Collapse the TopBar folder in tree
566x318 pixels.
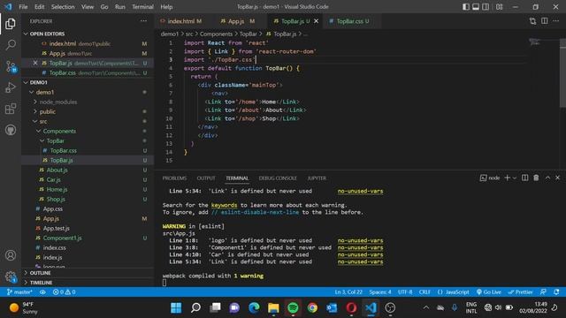[x=42, y=141]
